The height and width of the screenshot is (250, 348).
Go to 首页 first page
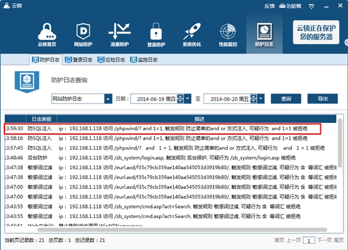(279, 240)
